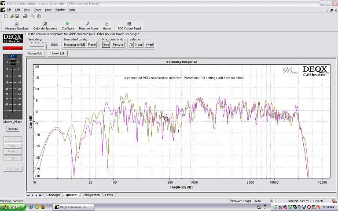
Task: Select Profile 3 button
Action: (x=13, y=158)
